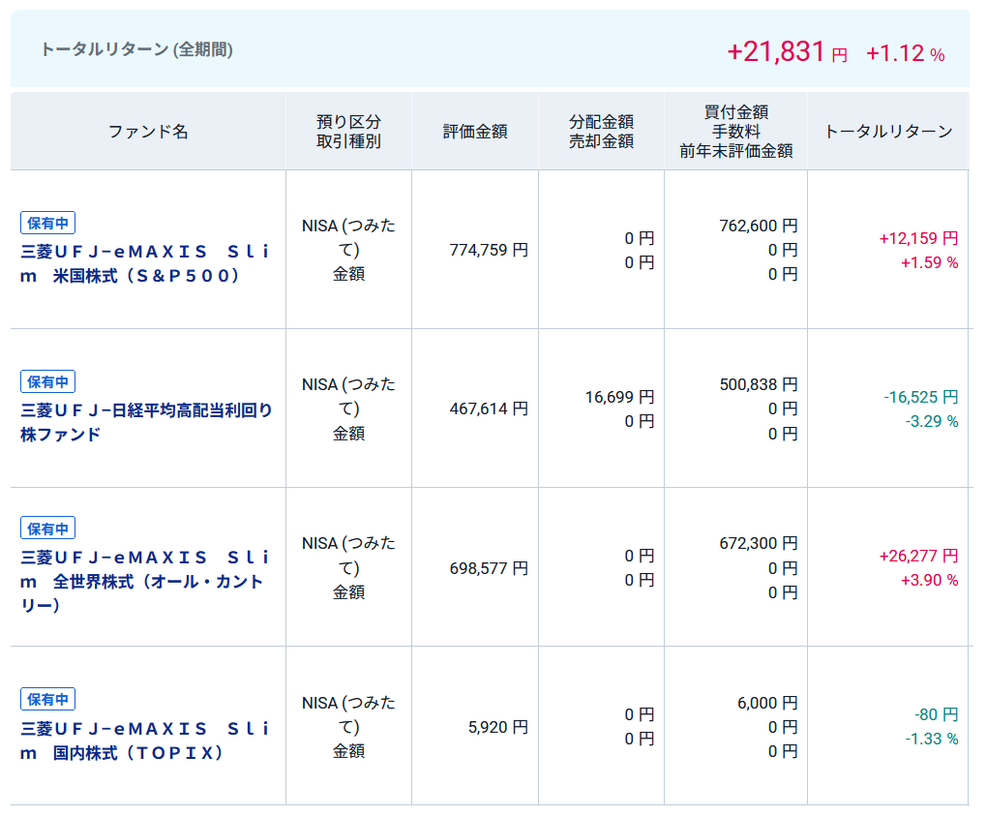Click the 預り区分 取引種別 column header
The height and width of the screenshot is (816, 986).
(348, 132)
